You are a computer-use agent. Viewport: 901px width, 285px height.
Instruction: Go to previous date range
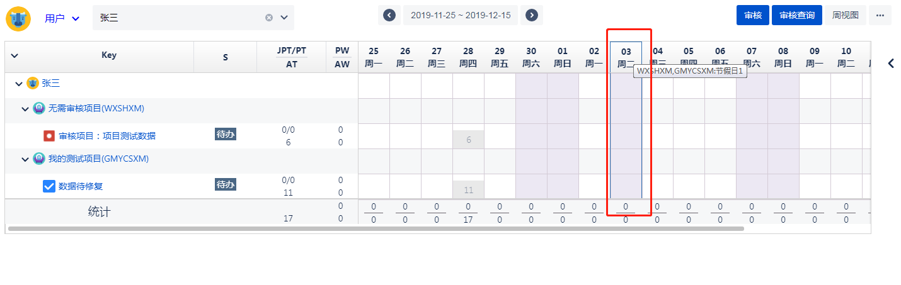[389, 15]
